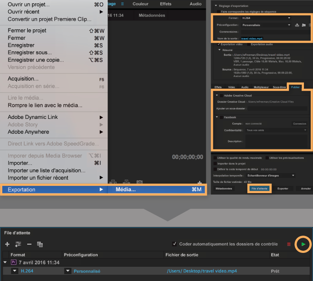Collapse the Réglage d'exportation section
The width and height of the screenshot is (313, 281).
[x=216, y=6]
